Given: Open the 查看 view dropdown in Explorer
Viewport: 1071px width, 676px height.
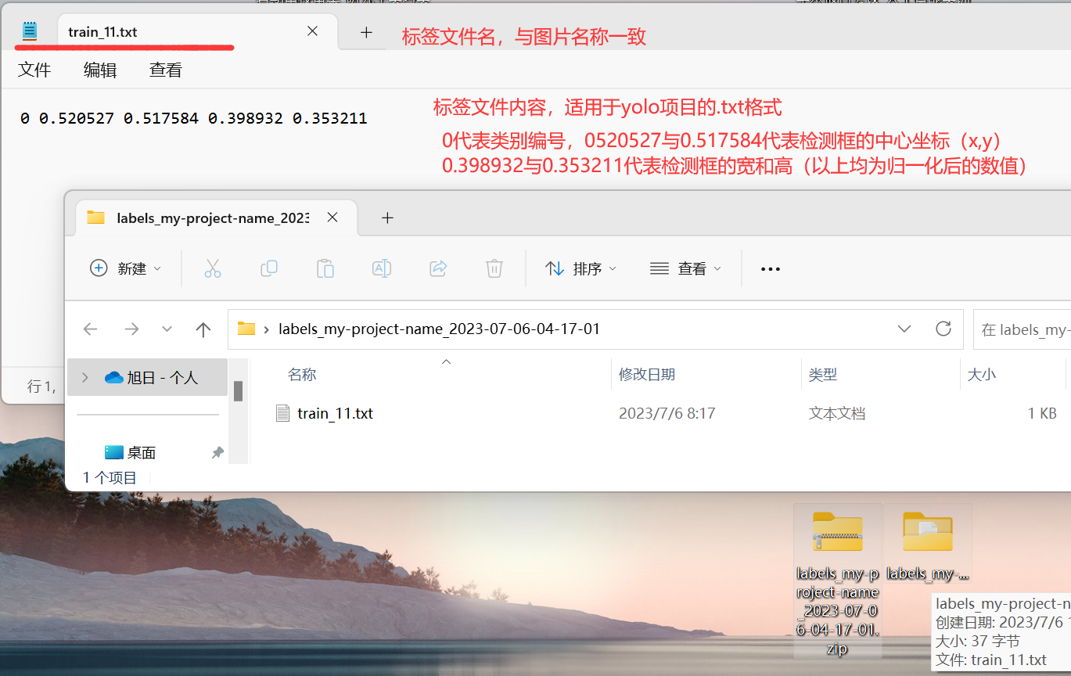Looking at the screenshot, I should 685,268.
